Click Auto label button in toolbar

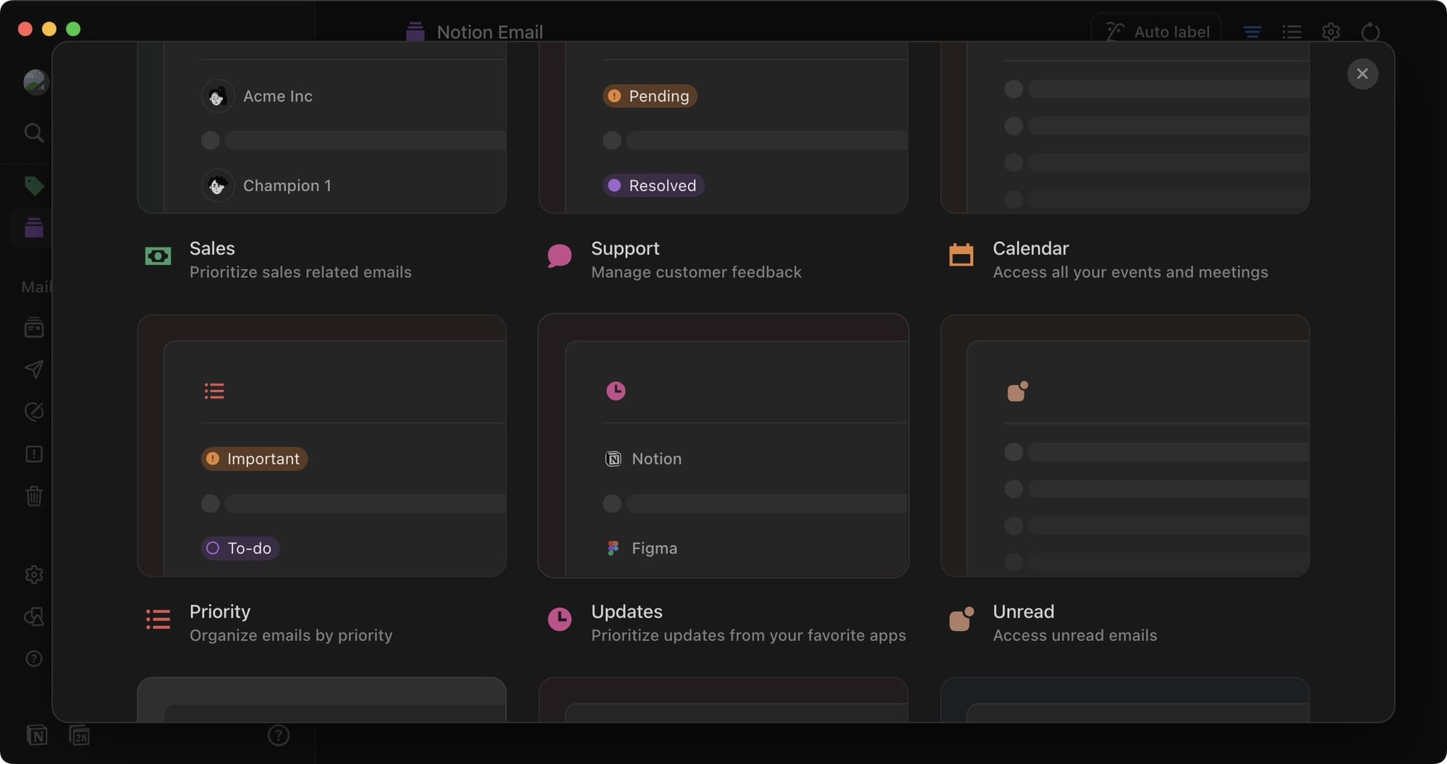coord(1156,32)
